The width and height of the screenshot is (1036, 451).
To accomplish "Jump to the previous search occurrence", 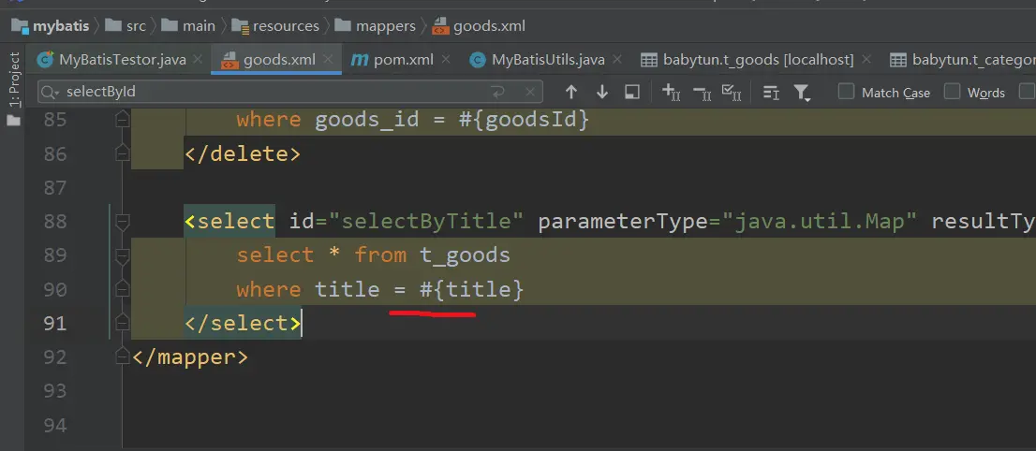I will click(x=571, y=92).
